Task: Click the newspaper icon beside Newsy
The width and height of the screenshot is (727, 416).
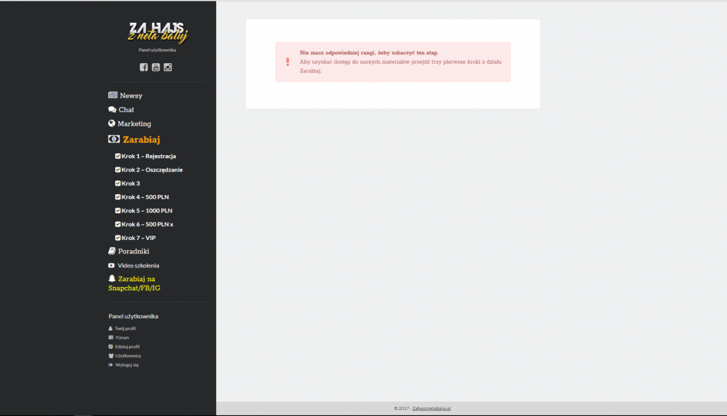Action: pyautogui.click(x=112, y=95)
